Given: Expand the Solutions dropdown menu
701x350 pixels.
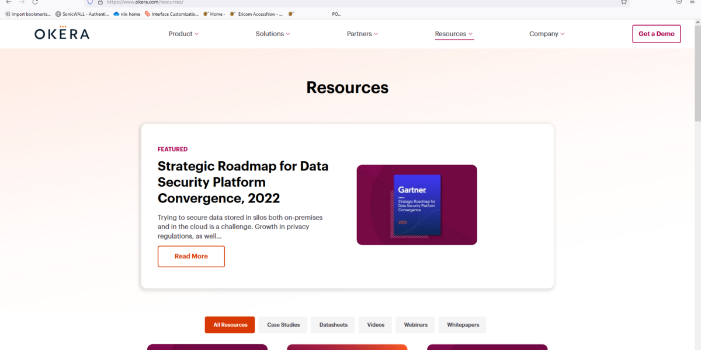Looking at the screenshot, I should 272,33.
